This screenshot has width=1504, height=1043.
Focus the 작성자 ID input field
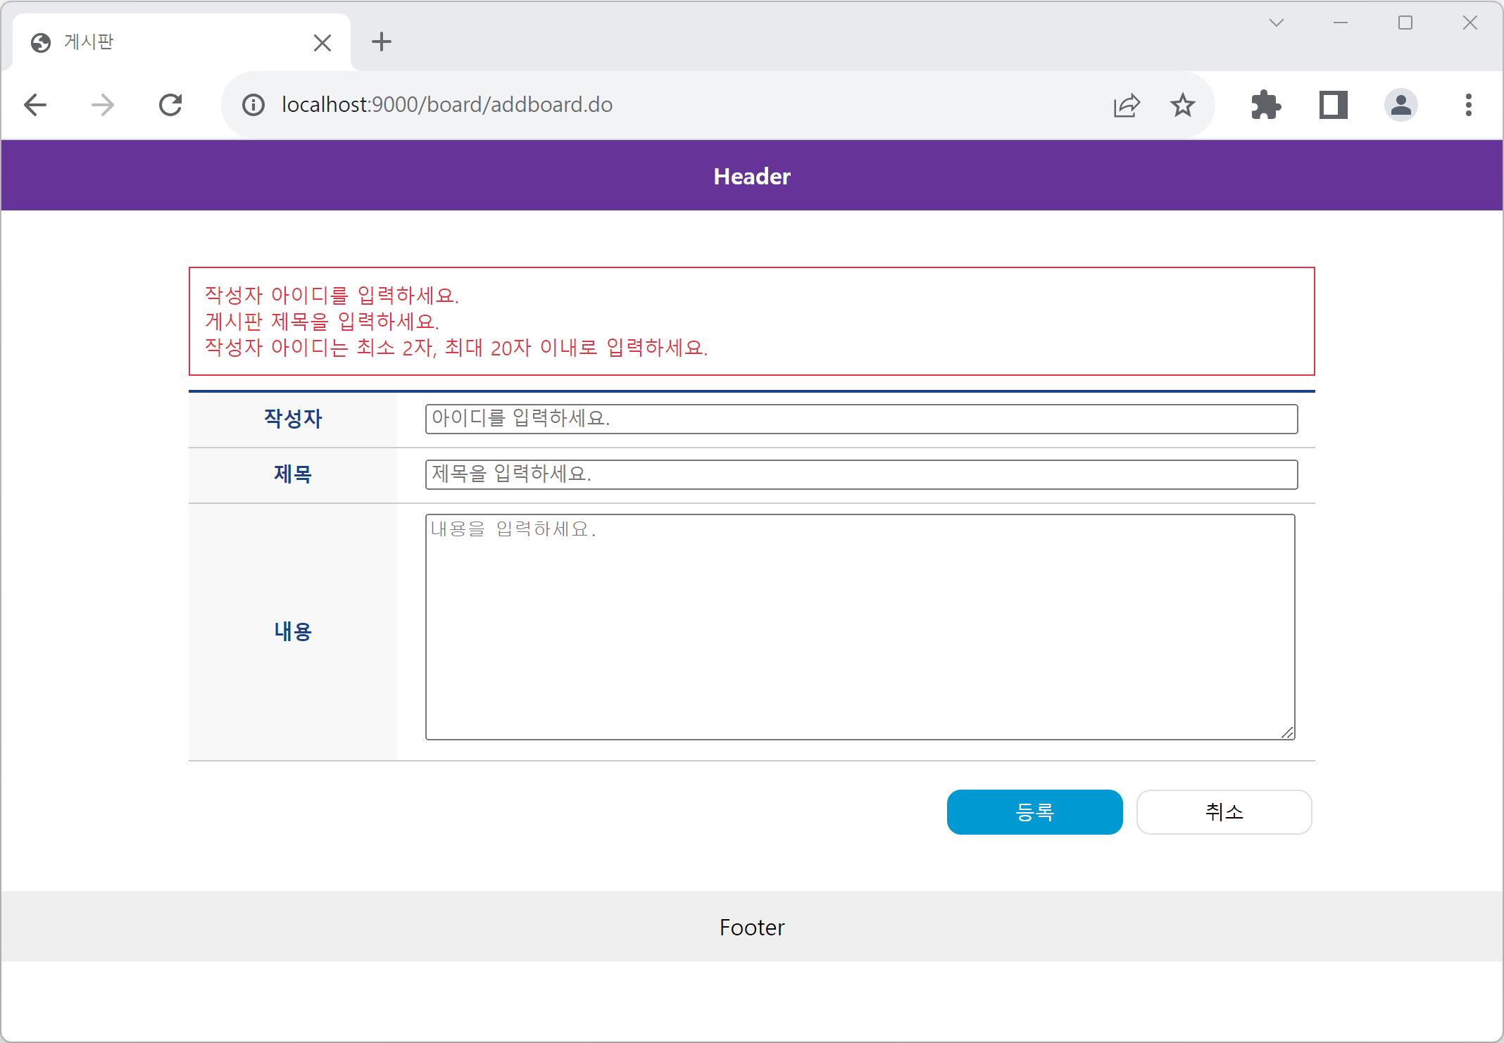(861, 419)
